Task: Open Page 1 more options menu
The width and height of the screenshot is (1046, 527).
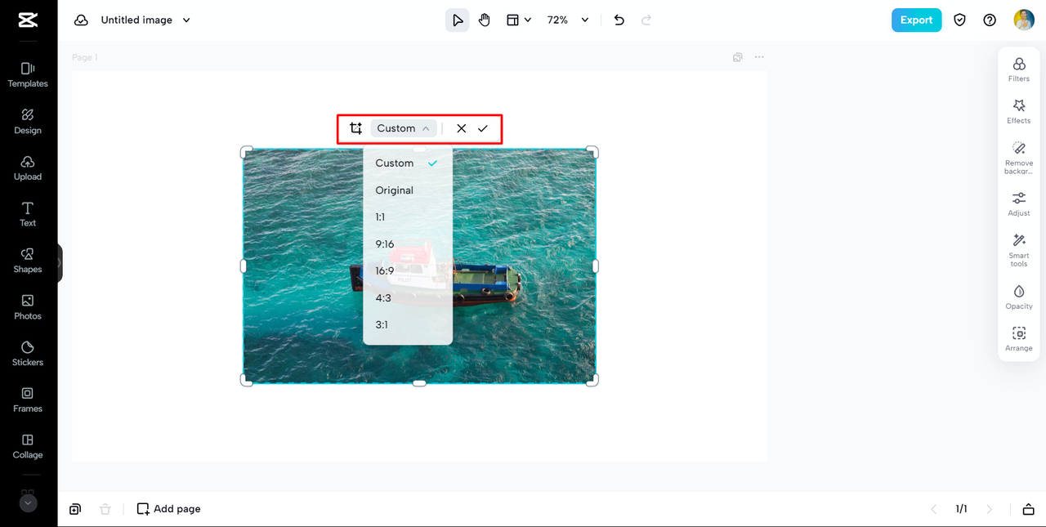Action: 759,57
